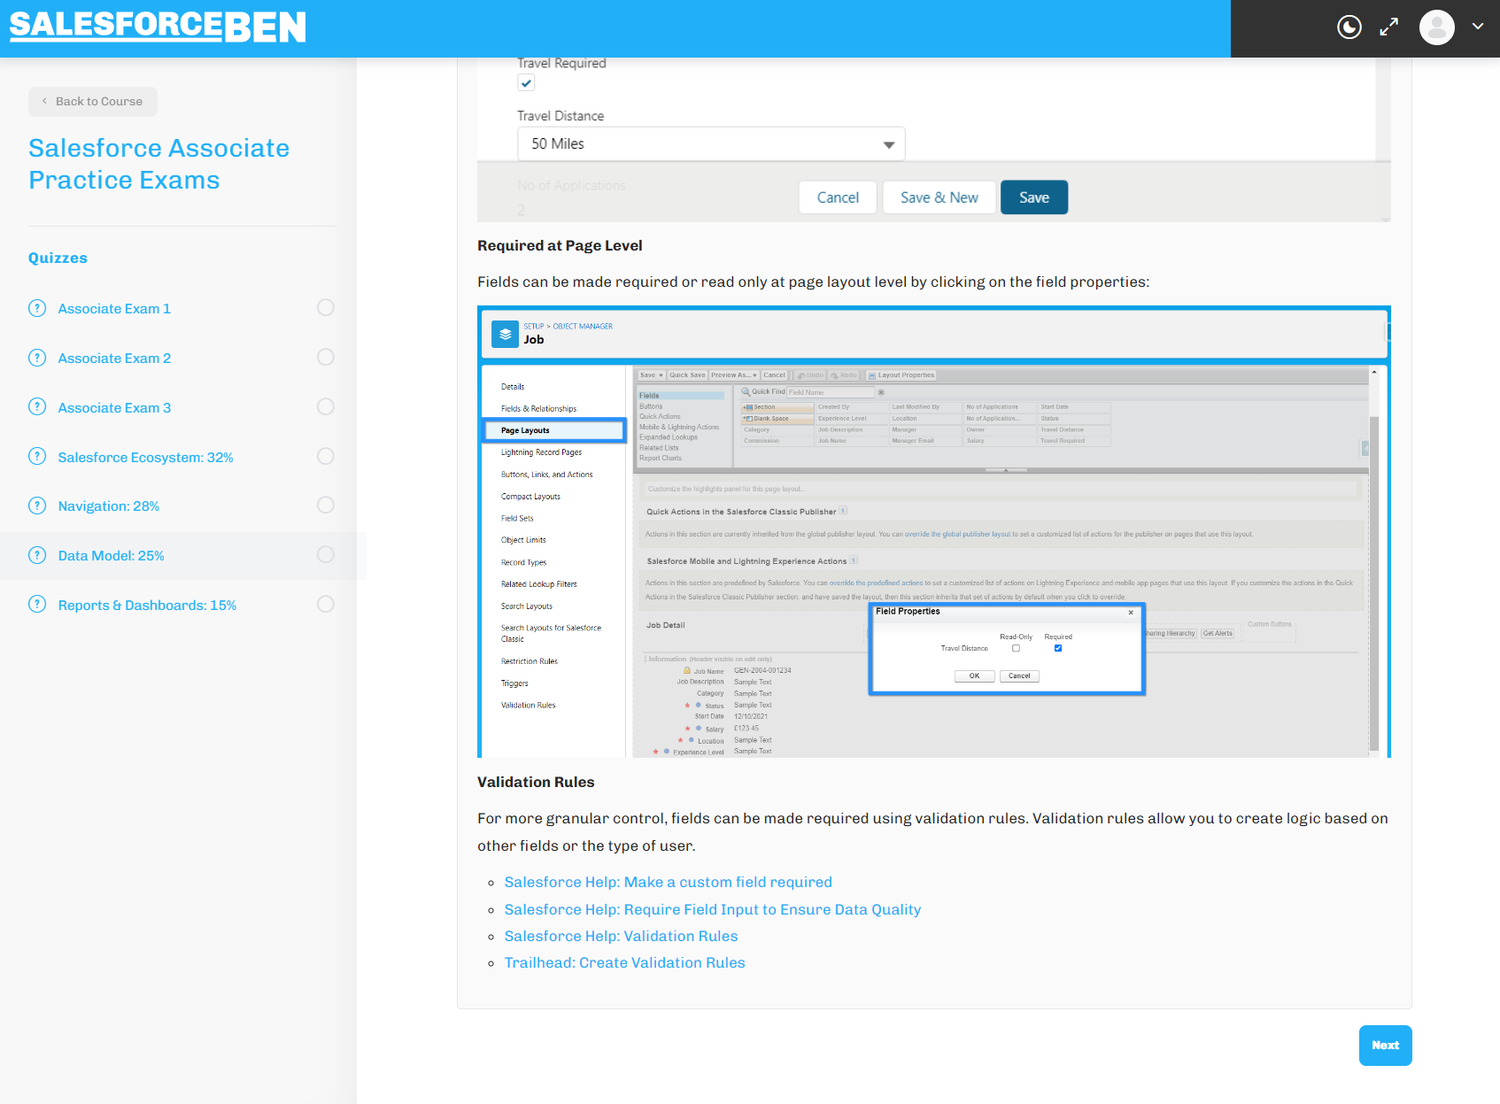The height and width of the screenshot is (1104, 1500).
Task: Click Layout Properties in layout toolbar
Action: tap(901, 375)
